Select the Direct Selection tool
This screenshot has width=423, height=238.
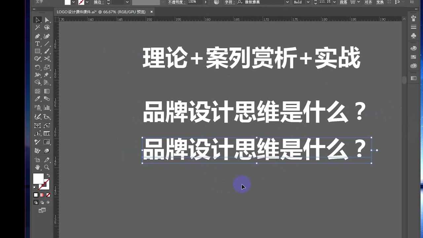click(47, 20)
